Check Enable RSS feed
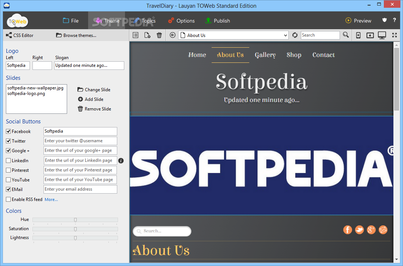This screenshot has height=266, width=403. (x=8, y=199)
